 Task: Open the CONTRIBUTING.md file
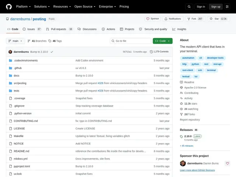pyautogui.click(x=26, y=121)
